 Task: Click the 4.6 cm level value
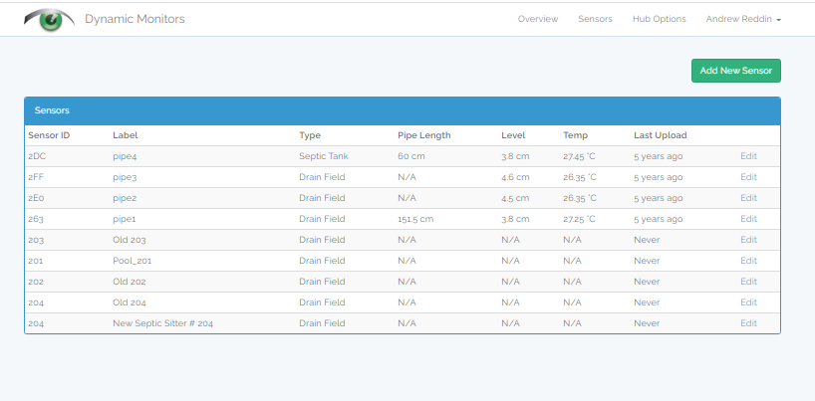coord(516,177)
